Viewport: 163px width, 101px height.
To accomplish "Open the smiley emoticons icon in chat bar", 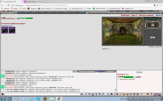I will tap(108, 94).
